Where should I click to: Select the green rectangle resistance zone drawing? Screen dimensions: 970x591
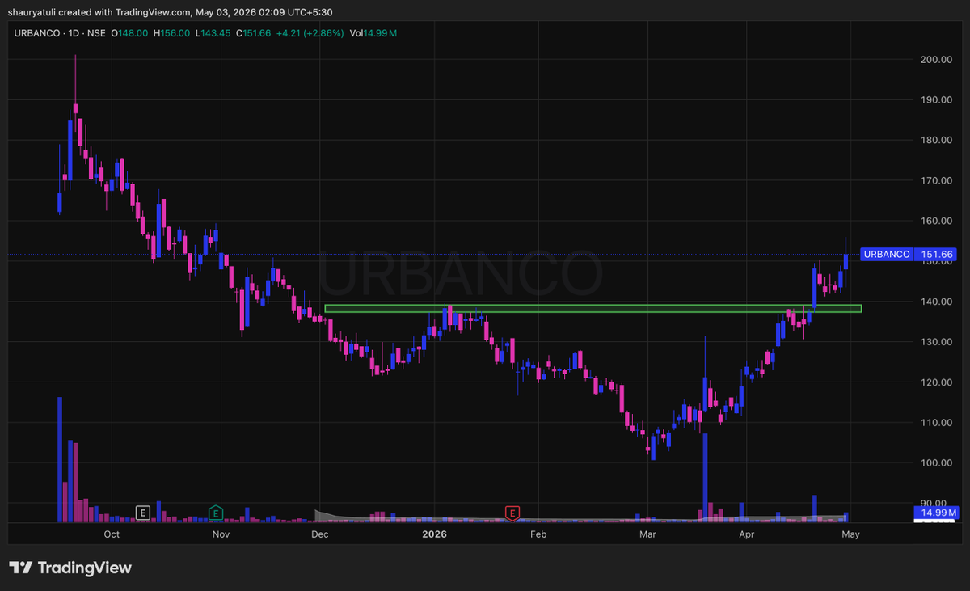pos(593,308)
